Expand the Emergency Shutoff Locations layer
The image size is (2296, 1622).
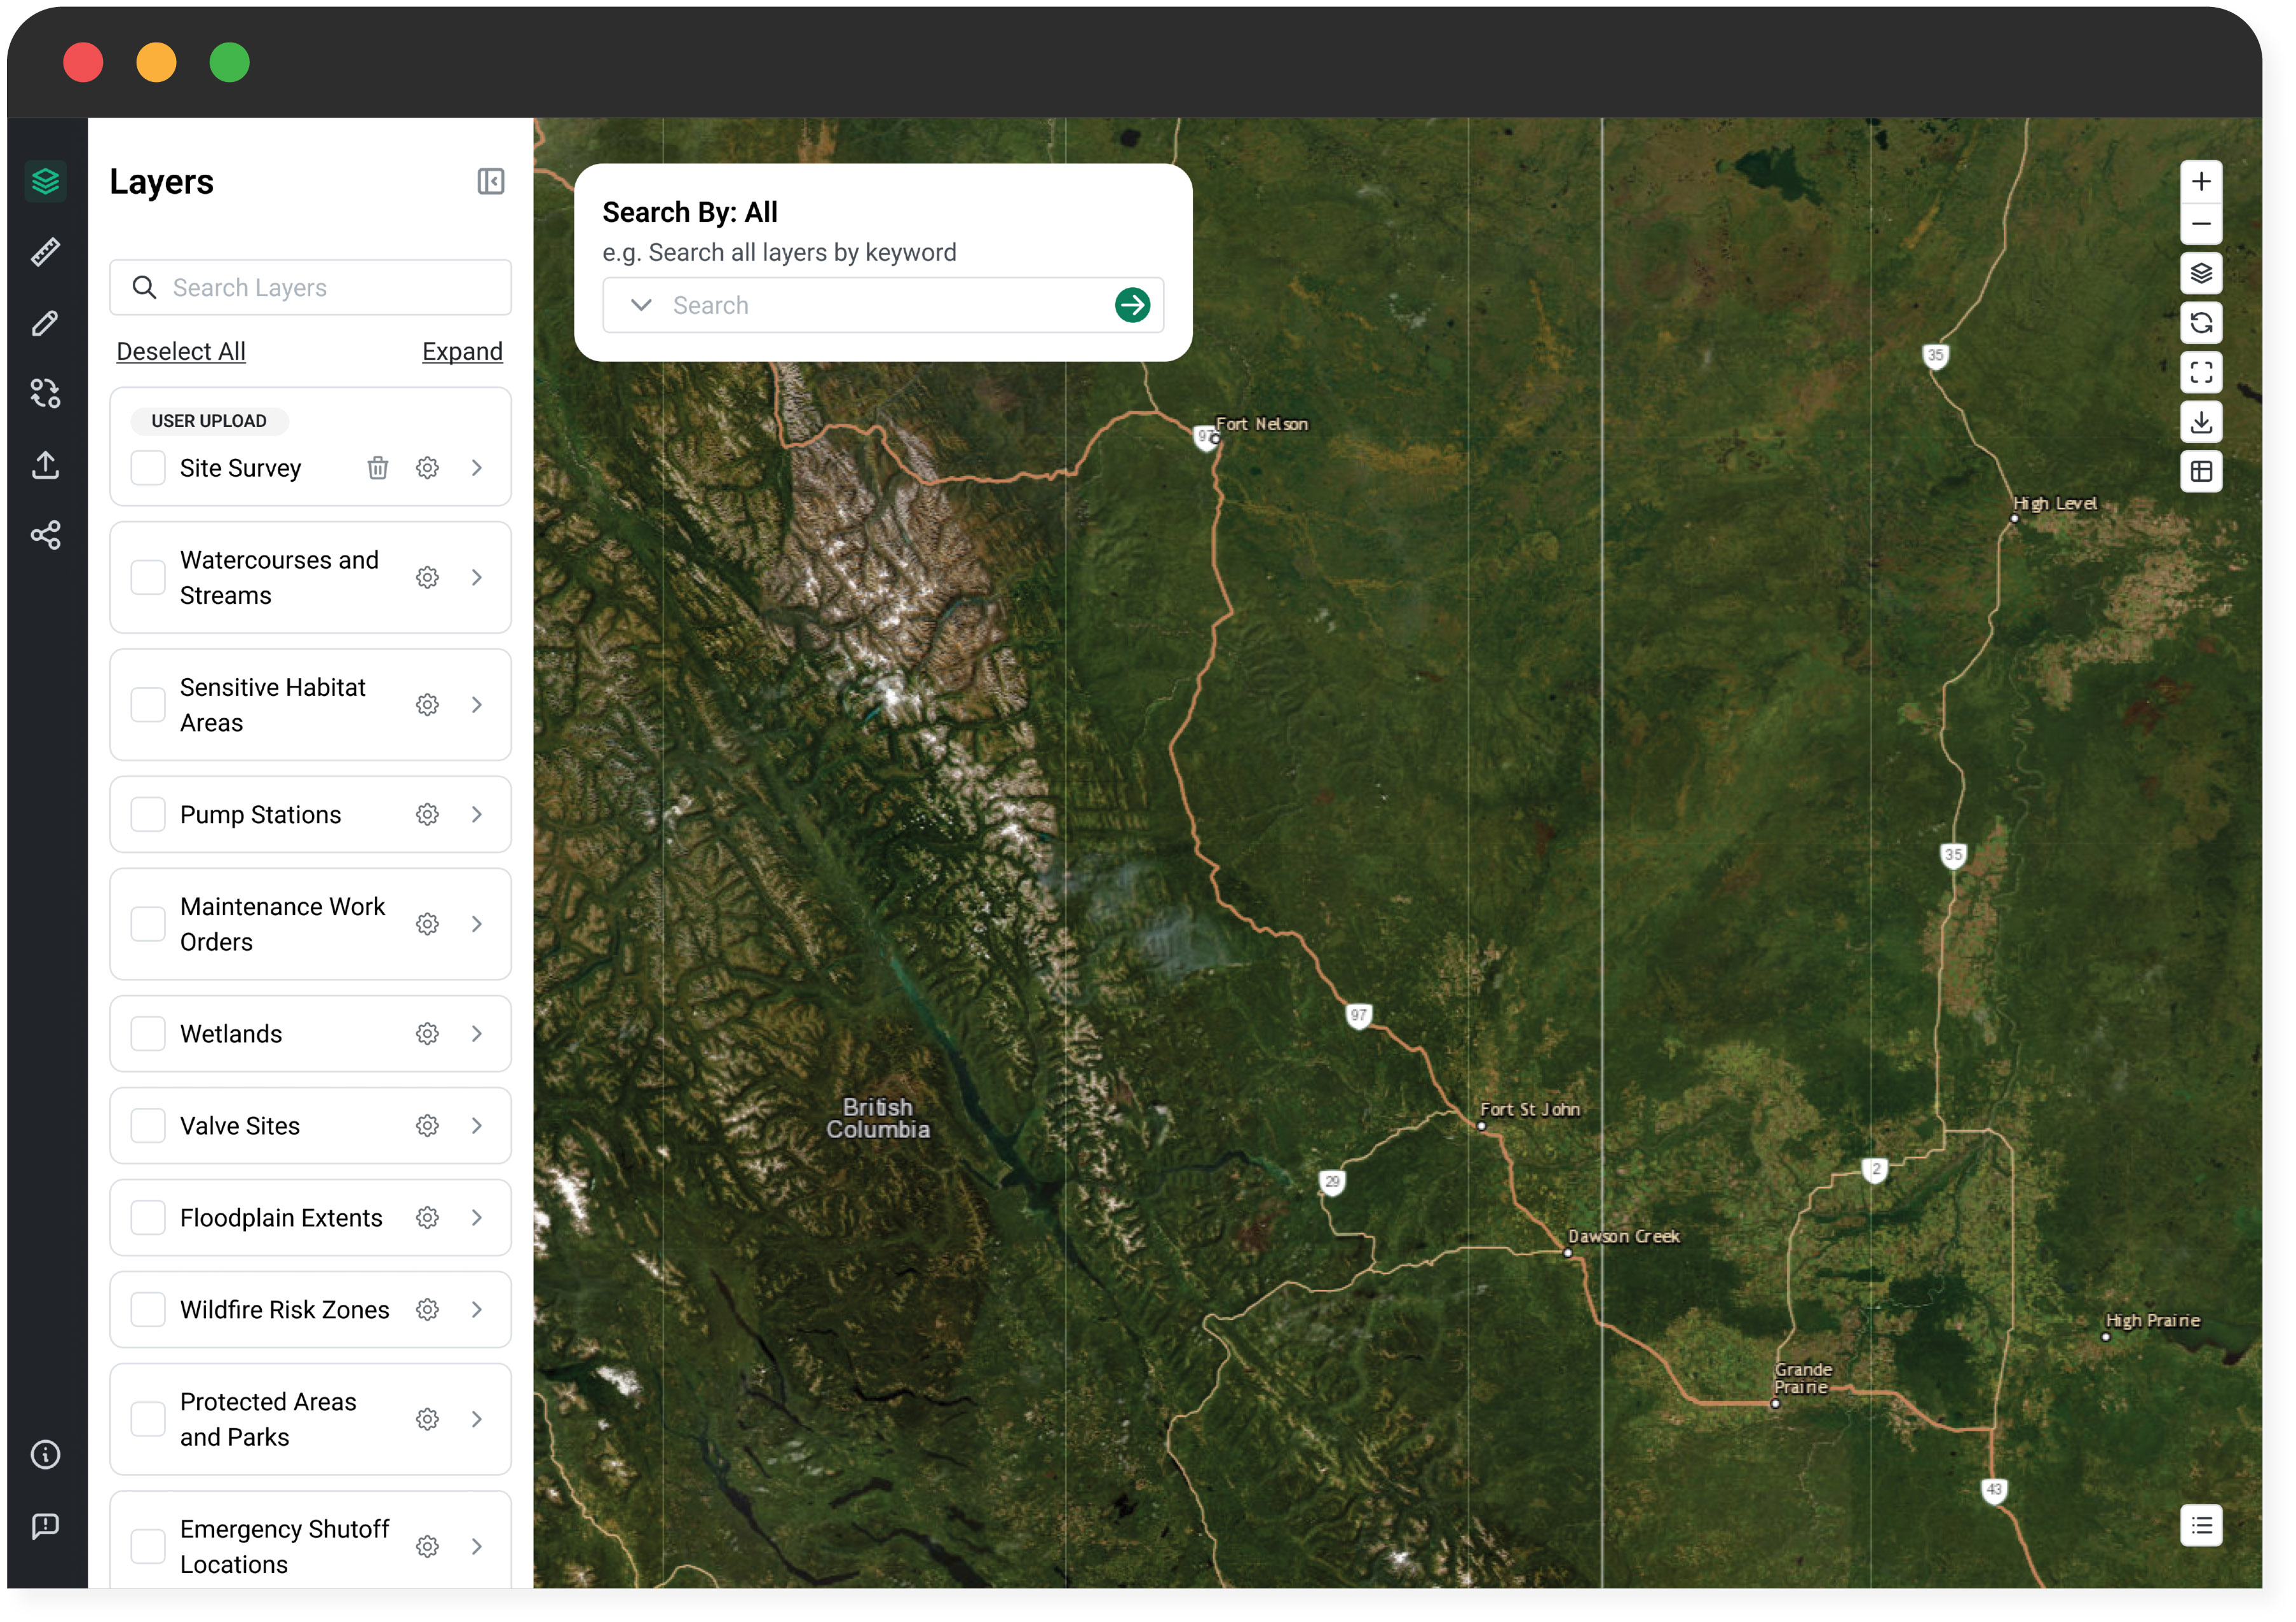click(x=477, y=1548)
